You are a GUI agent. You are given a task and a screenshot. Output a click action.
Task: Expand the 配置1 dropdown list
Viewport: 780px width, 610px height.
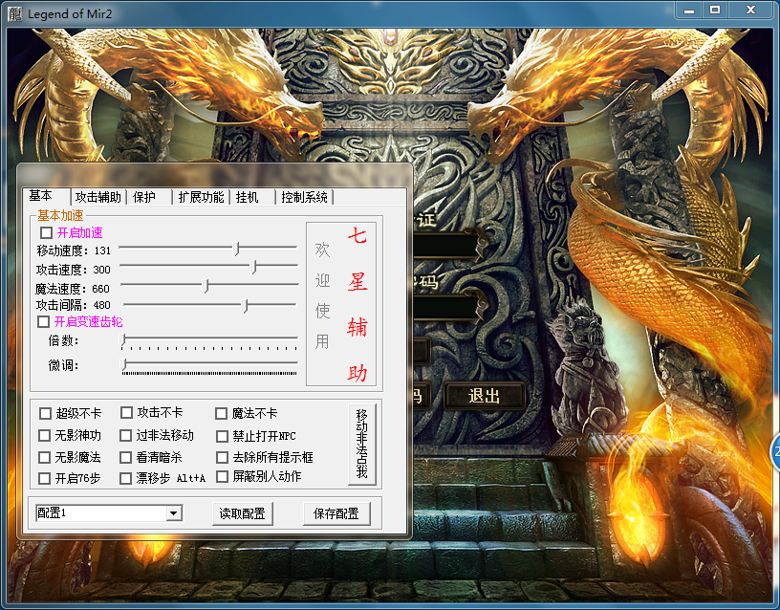click(x=174, y=513)
